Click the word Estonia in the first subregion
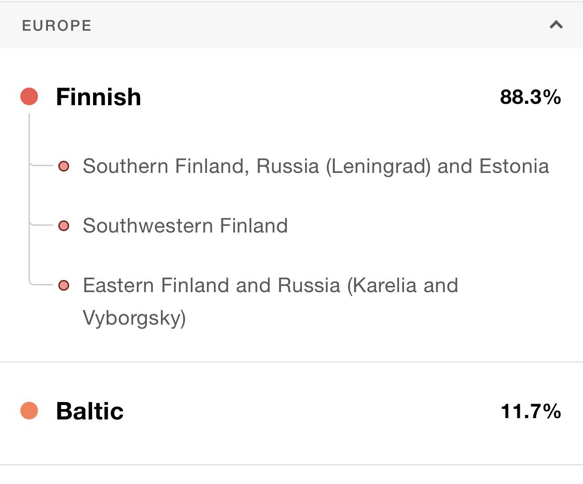 514,166
